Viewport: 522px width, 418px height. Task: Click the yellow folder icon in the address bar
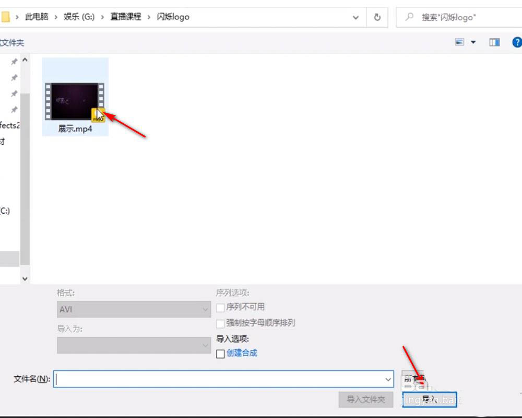click(x=6, y=17)
